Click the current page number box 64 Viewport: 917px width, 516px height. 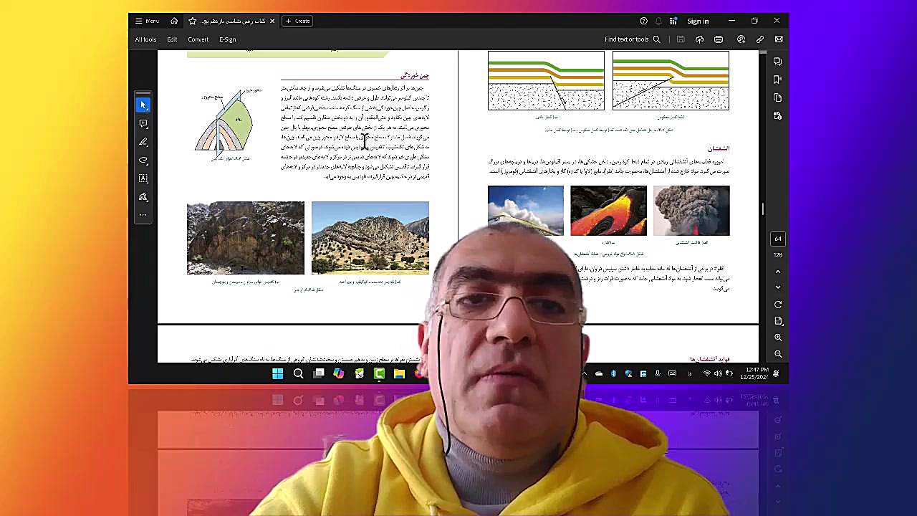[778, 239]
